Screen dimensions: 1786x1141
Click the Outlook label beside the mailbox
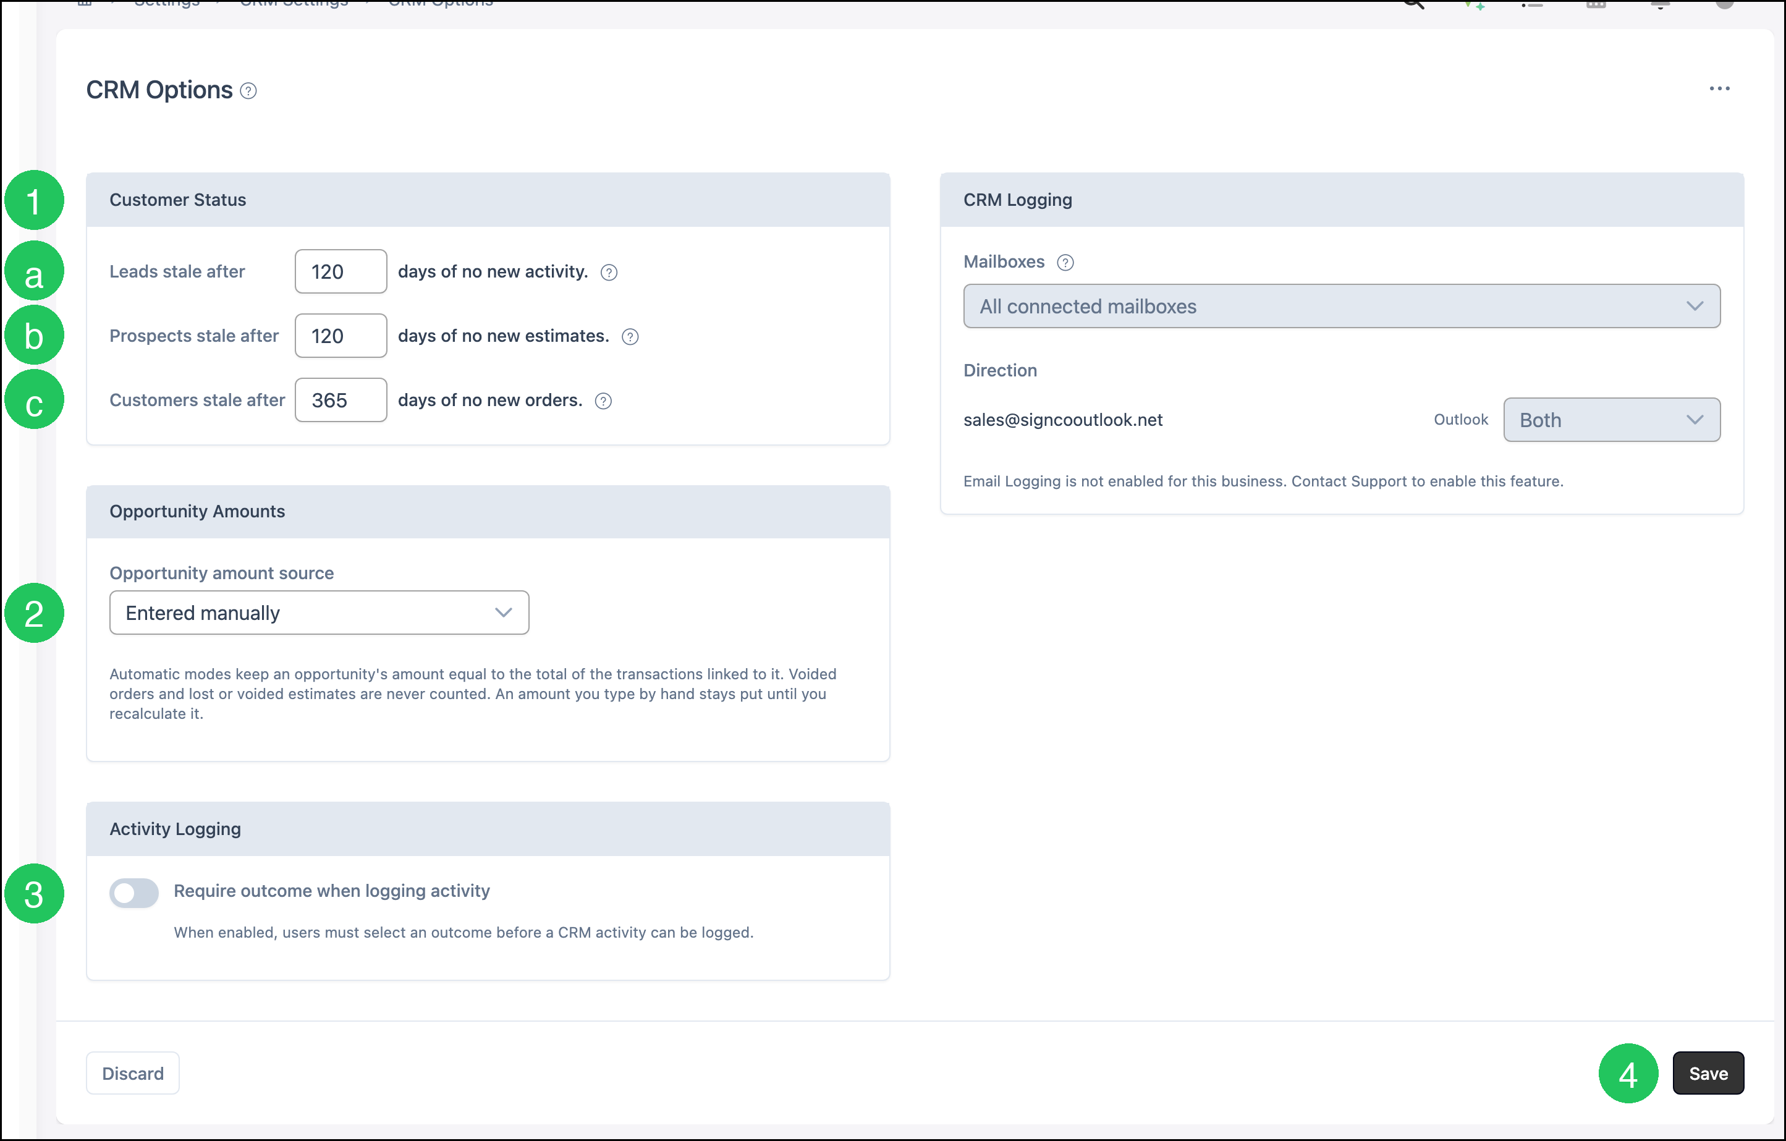pyautogui.click(x=1460, y=420)
